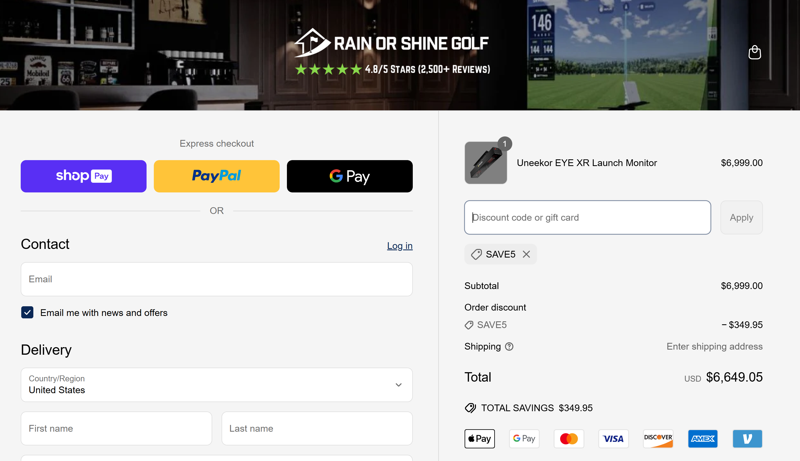
Task: Pay with PayPal express button
Action: 217,176
